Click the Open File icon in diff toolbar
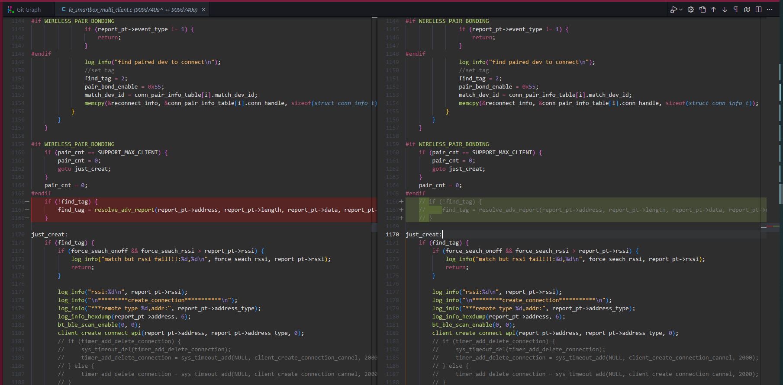 tap(702, 10)
